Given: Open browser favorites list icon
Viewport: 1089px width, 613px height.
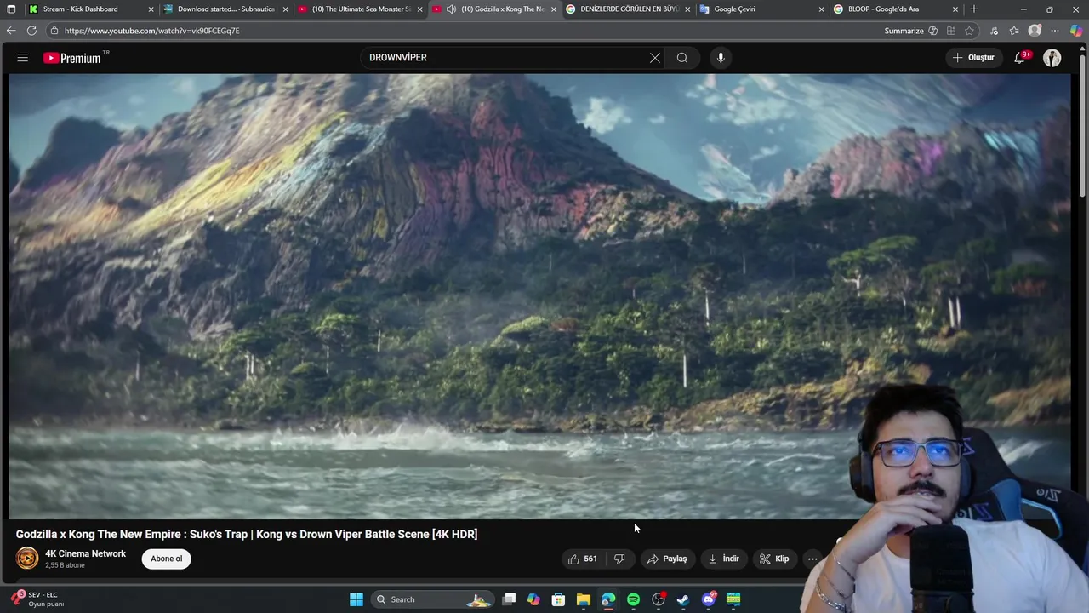Looking at the screenshot, I should [x=1014, y=31].
